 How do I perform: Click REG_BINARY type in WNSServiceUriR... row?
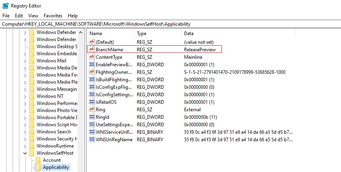coord(150,132)
